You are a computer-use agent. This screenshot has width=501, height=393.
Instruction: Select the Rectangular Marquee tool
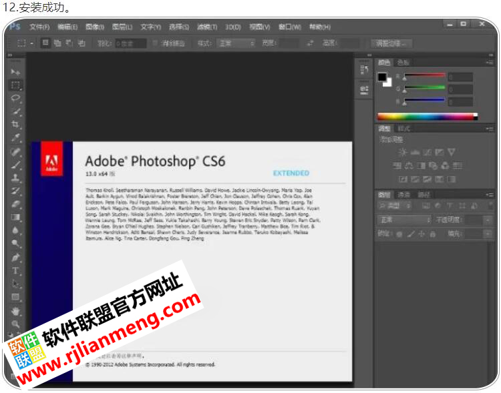click(15, 85)
